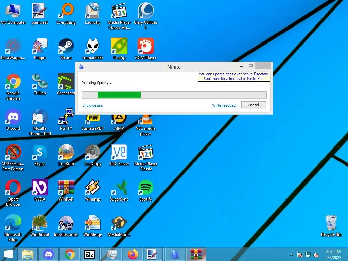Image resolution: width=348 pixels, height=261 pixels.
Task: Open the muted volume tray icon
Action: (316, 255)
